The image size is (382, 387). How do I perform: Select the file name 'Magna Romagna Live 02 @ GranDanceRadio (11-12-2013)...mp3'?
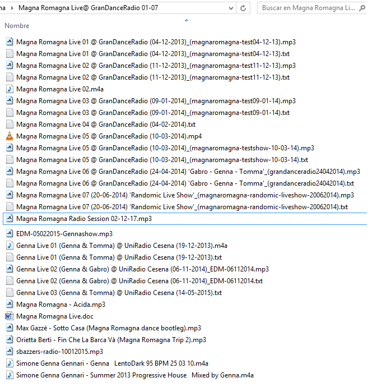[156, 66]
